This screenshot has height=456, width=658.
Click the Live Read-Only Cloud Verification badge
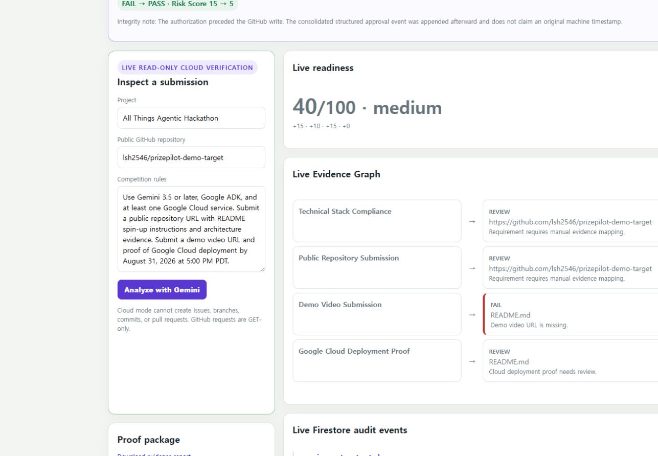(x=187, y=67)
